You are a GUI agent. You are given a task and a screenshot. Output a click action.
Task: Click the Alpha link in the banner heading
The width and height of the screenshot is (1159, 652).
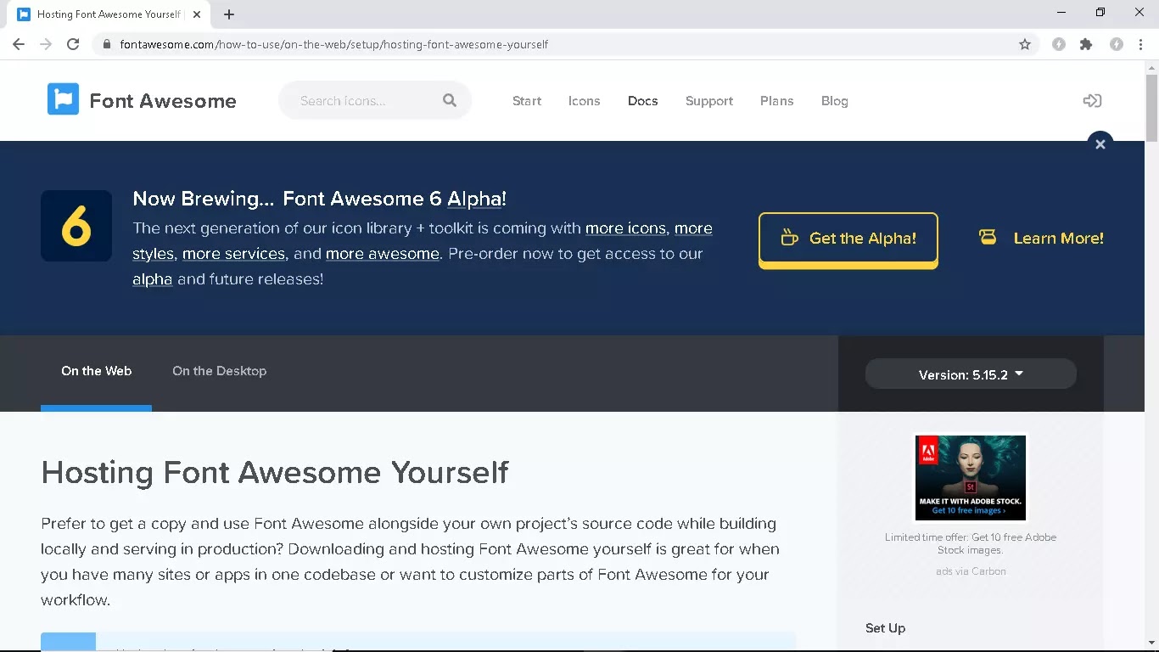click(x=474, y=199)
